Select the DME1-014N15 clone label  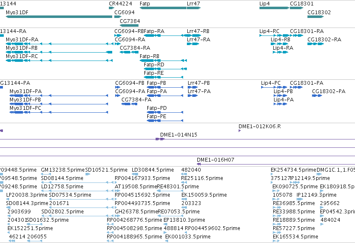point(179,135)
